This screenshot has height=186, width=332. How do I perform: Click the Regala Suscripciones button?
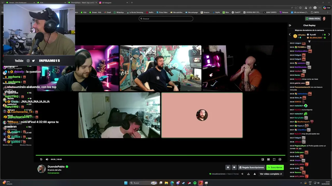pos(252,167)
